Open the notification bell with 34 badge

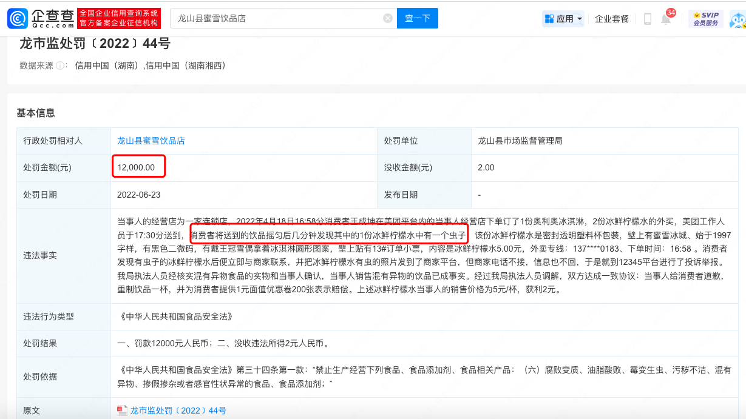click(x=666, y=19)
